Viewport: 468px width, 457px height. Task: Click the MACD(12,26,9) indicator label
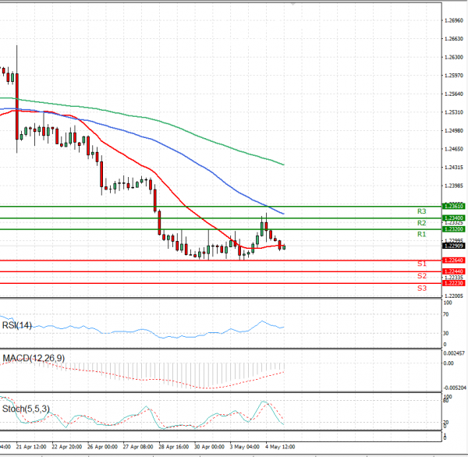pyautogui.click(x=34, y=358)
